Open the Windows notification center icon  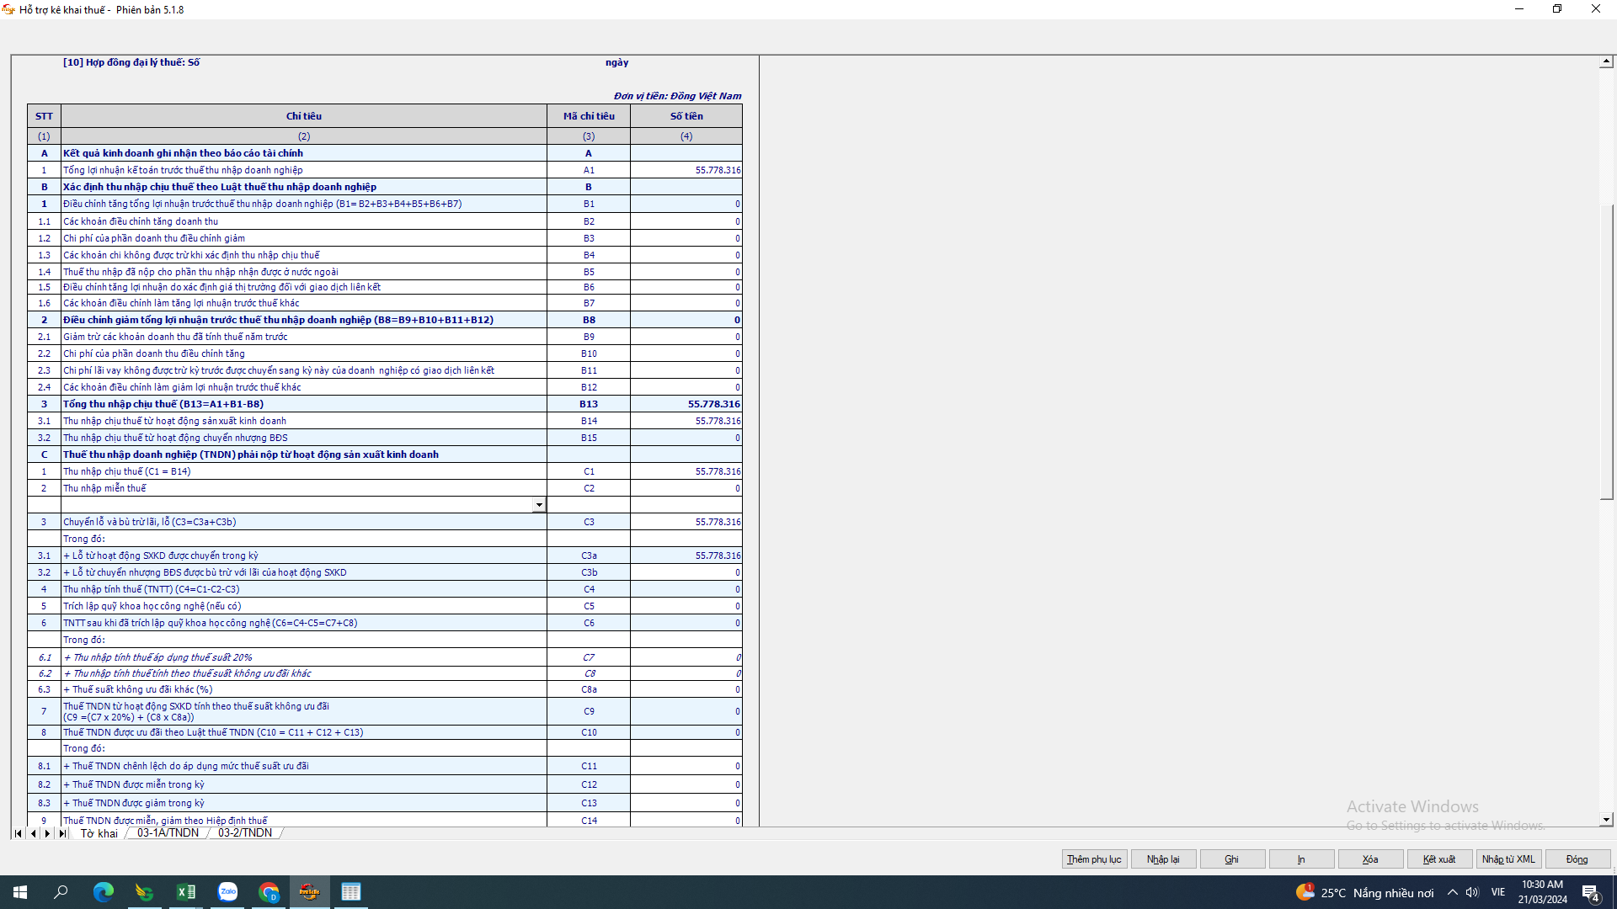click(x=1590, y=893)
